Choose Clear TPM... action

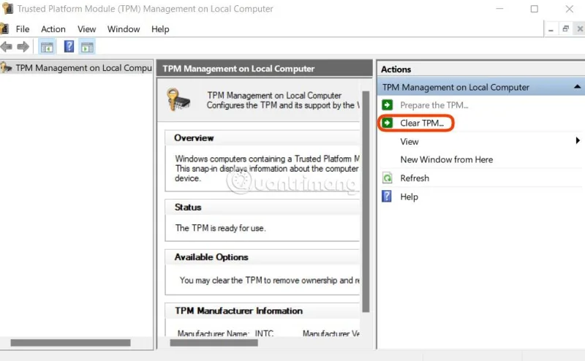[422, 123]
